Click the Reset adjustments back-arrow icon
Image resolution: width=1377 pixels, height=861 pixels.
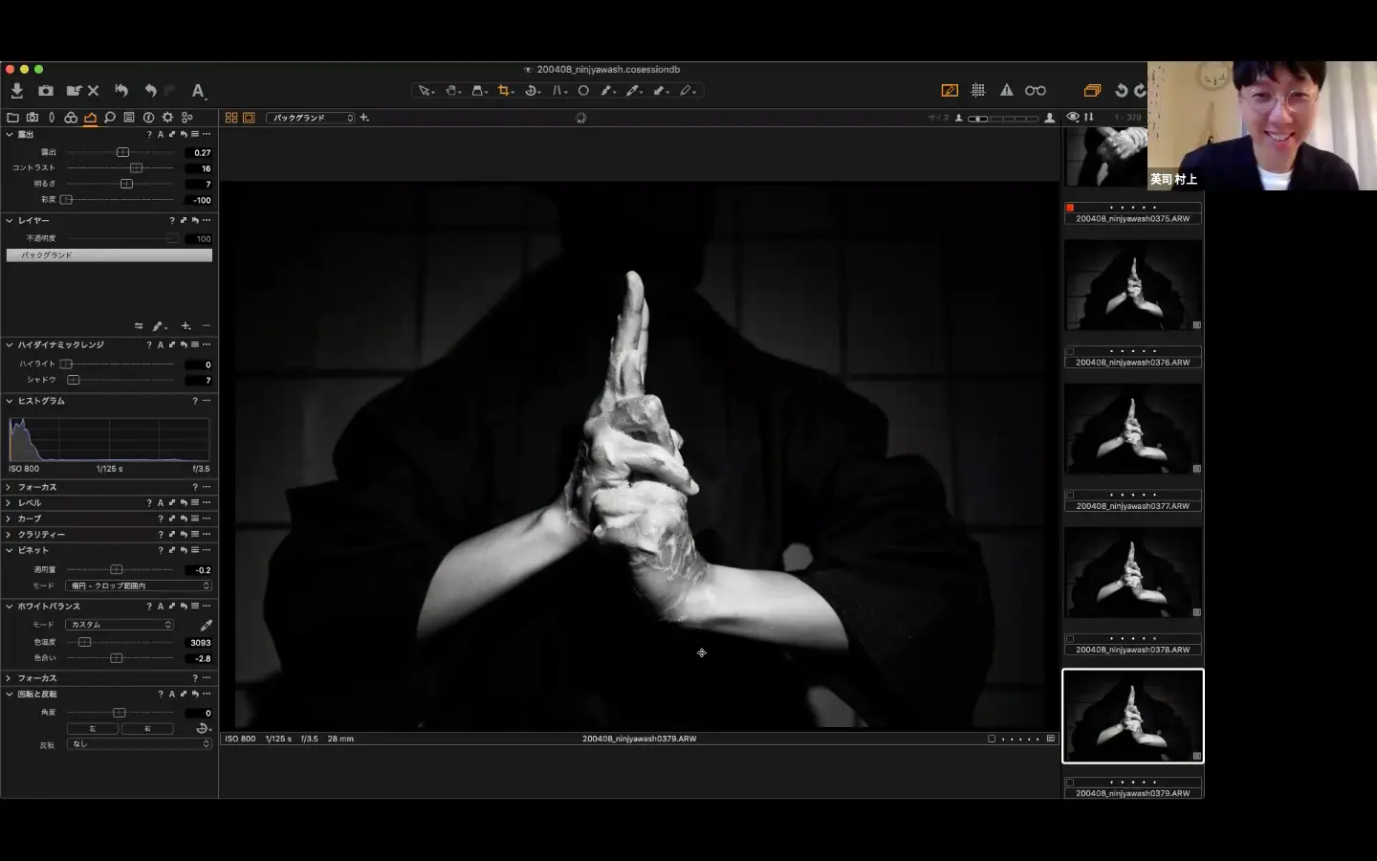click(x=121, y=90)
